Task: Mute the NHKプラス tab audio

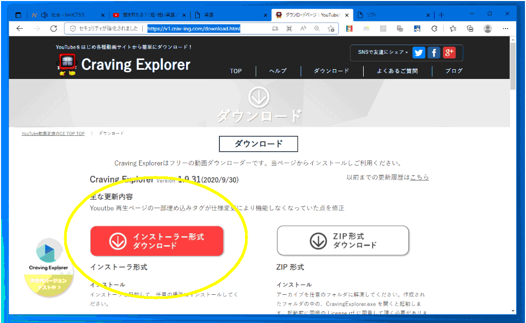Action: tap(44, 15)
